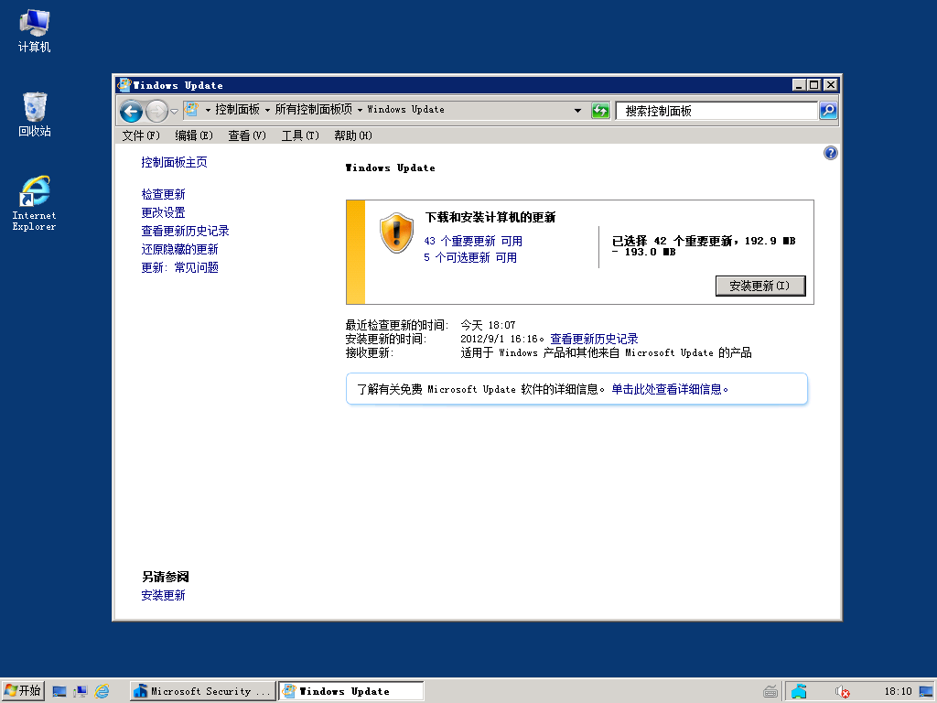Select the 回收站 desktop icon
The width and height of the screenshot is (937, 703).
34,114
